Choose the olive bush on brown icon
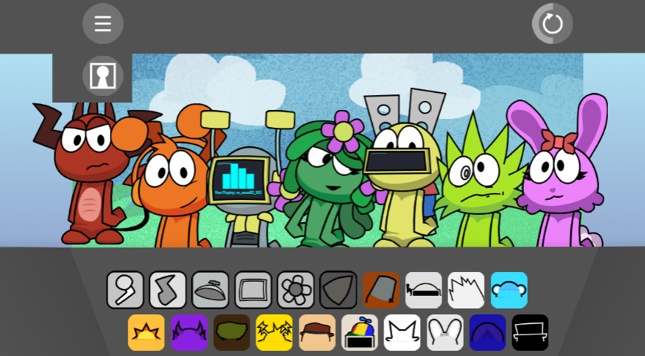Viewport: 645px width, 356px height. [232, 332]
